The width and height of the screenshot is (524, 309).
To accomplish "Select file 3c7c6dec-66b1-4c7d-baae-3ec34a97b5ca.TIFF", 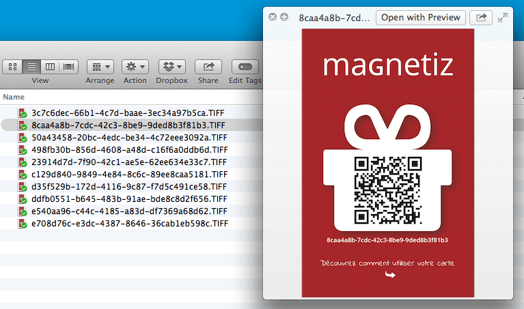I will tap(128, 113).
